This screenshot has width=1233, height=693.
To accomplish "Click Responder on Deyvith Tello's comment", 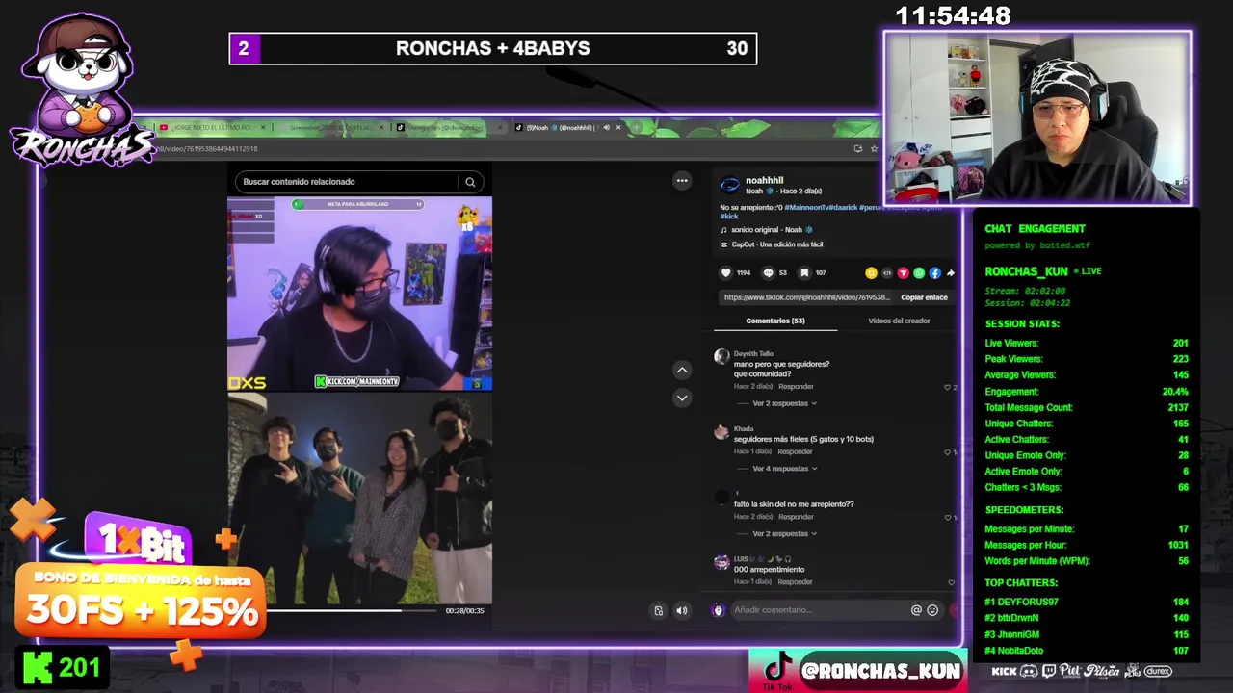I will [796, 387].
